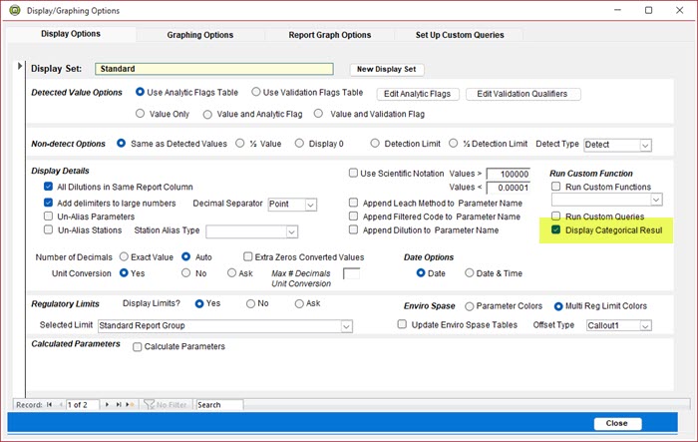Go to last record in navigator
Screen dimensions: 698x442
(119, 404)
